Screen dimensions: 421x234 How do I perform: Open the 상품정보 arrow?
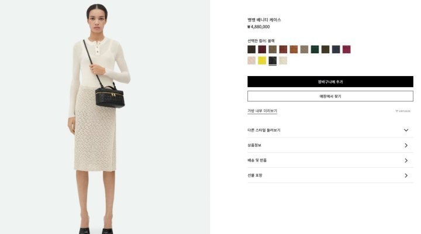[406, 145]
